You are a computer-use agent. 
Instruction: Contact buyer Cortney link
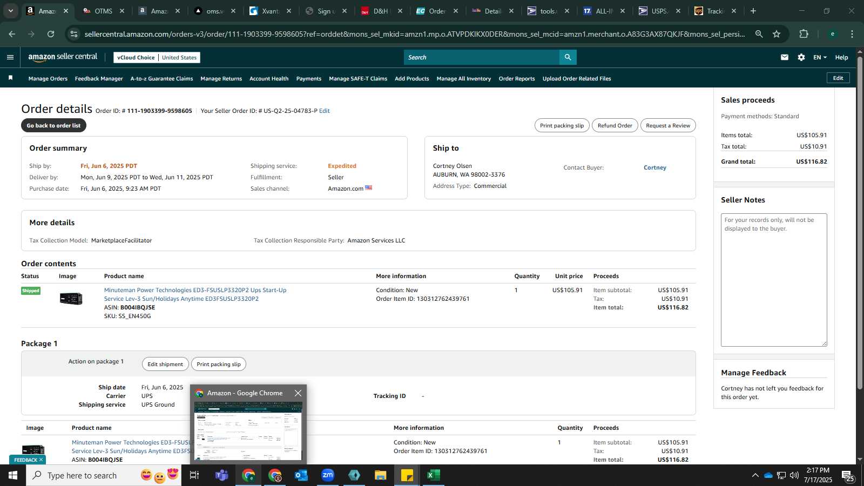[654, 167]
